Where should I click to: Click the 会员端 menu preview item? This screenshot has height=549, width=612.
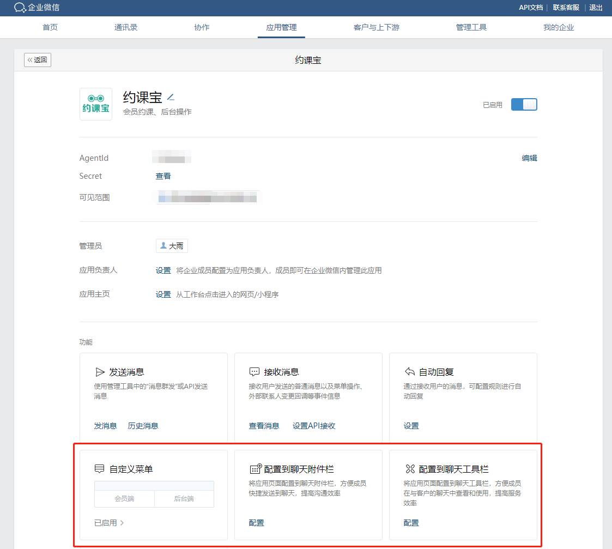124,498
